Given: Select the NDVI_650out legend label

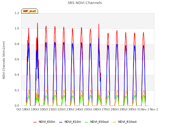Looking at the screenshot, I should [99, 122].
